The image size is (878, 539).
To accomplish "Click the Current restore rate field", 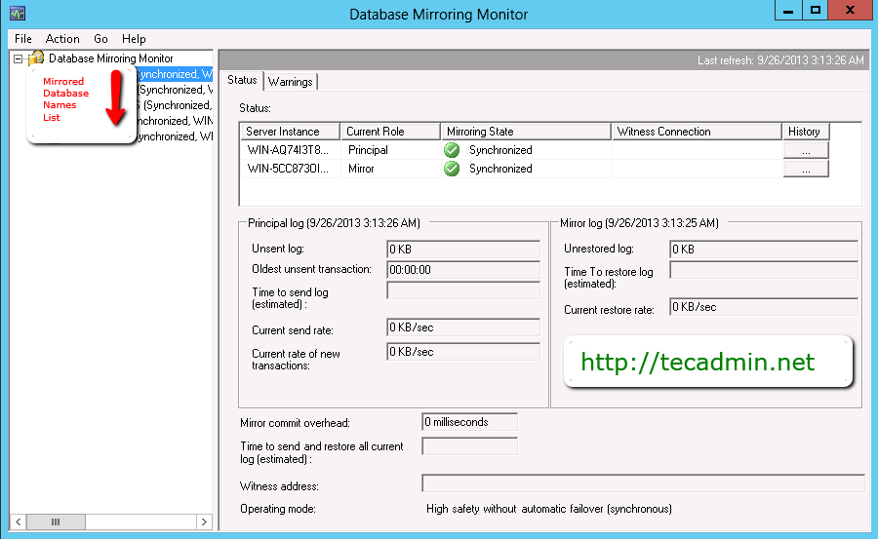I will [764, 307].
